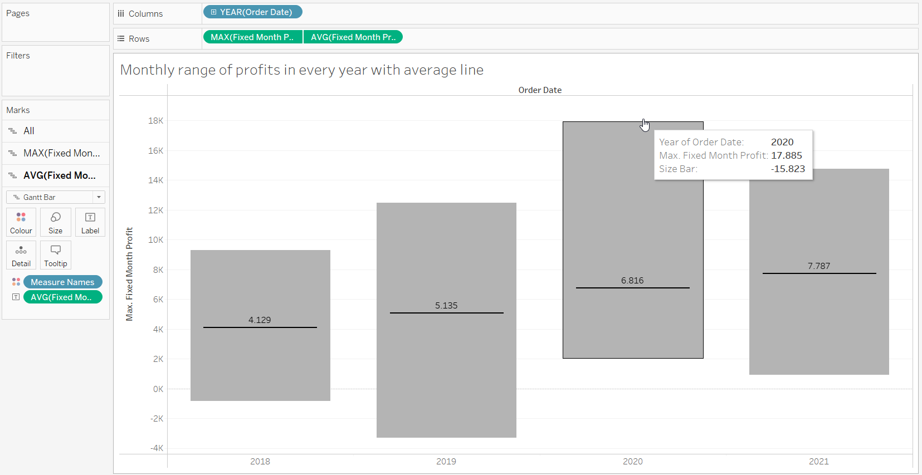Open the Colour card in Marks

pos(21,222)
